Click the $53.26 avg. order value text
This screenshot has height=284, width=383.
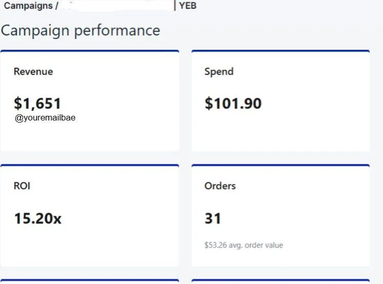pyautogui.click(x=244, y=245)
